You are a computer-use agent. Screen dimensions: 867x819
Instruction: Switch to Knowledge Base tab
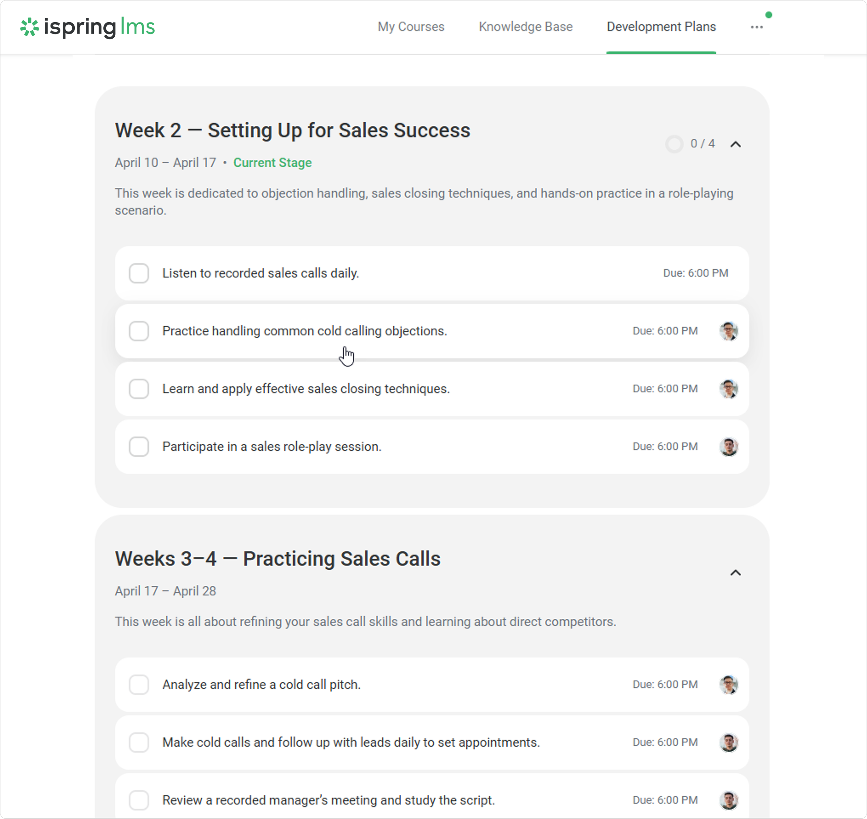(525, 27)
